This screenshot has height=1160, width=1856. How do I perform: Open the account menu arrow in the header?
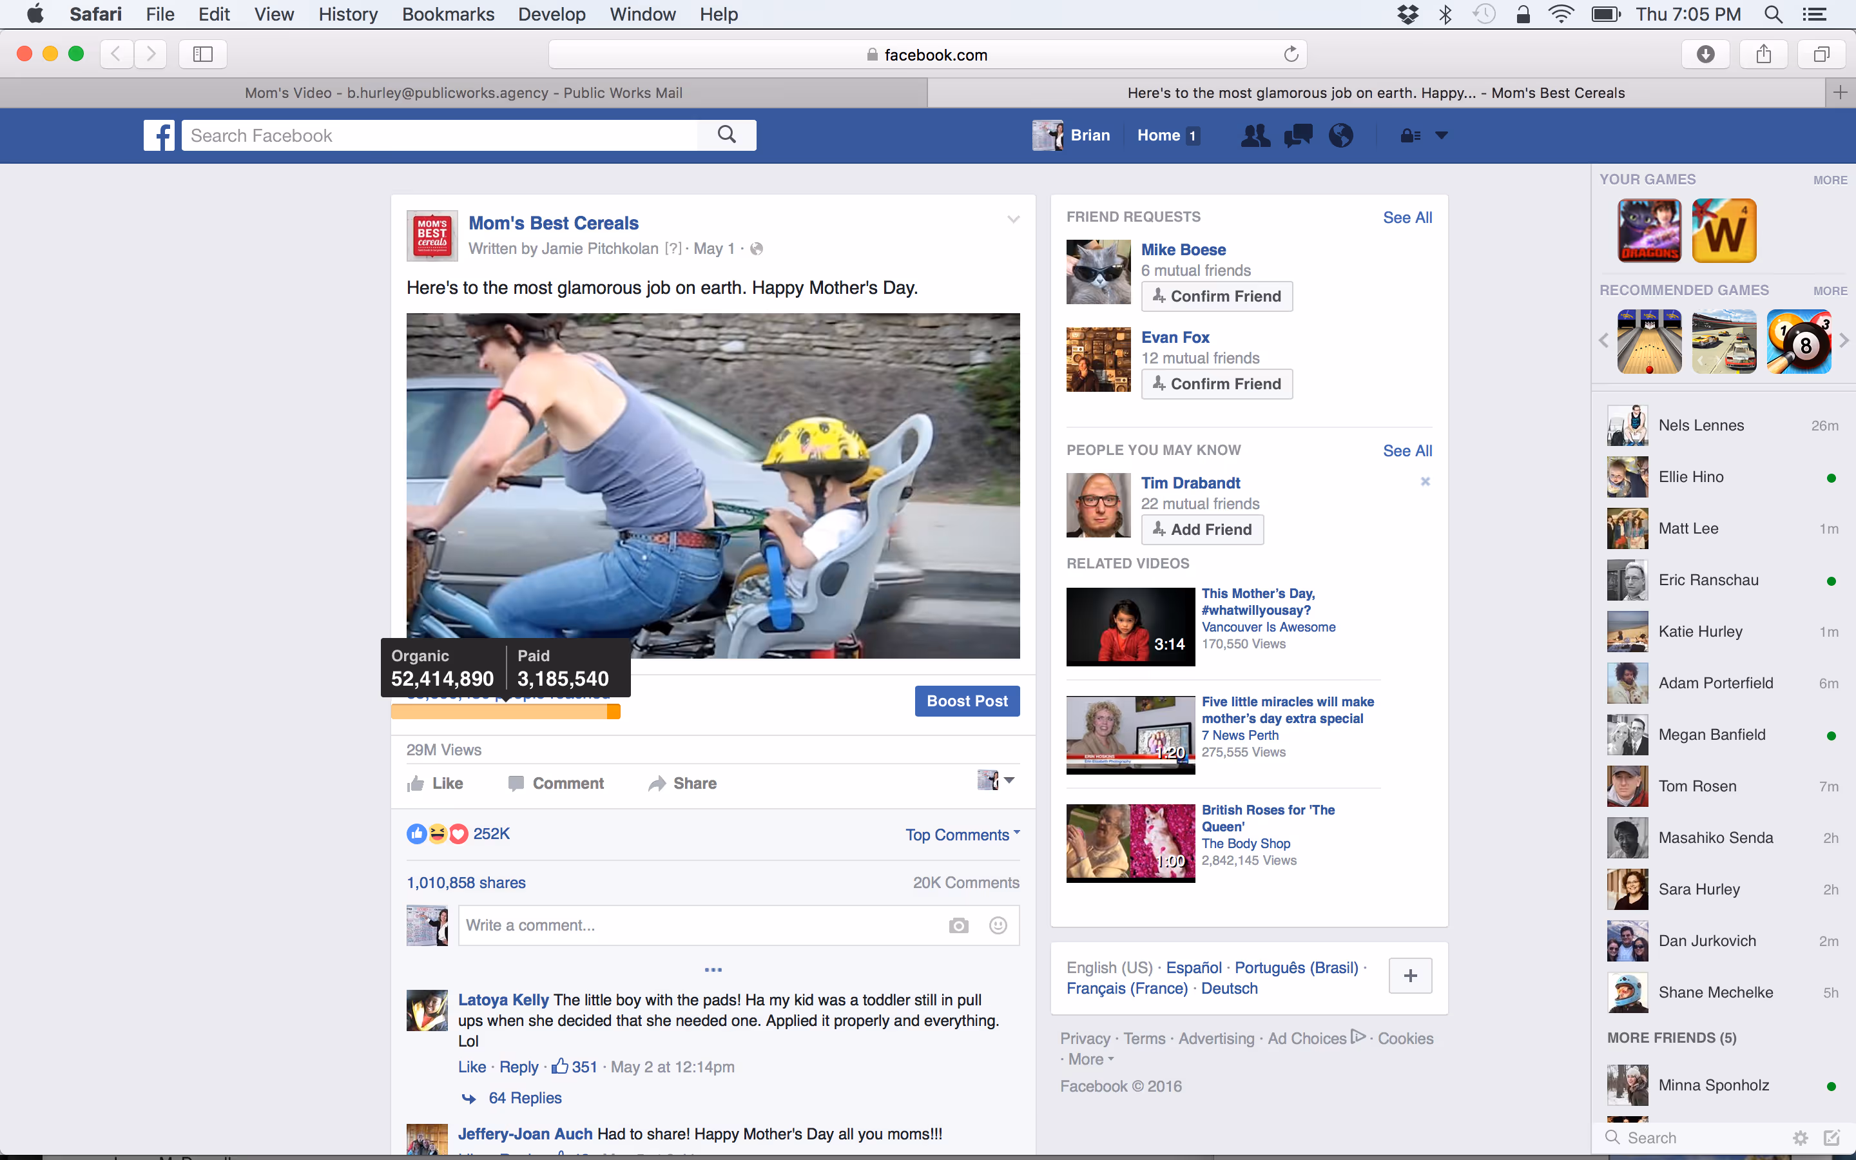pos(1441,136)
